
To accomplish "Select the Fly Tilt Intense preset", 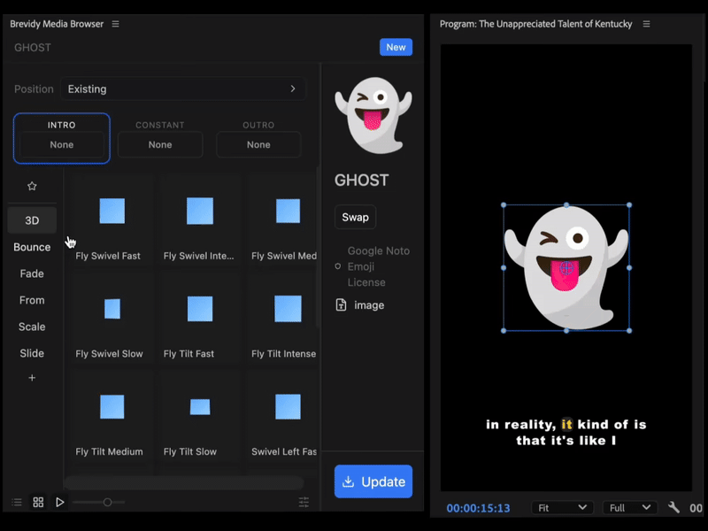I will (x=283, y=319).
